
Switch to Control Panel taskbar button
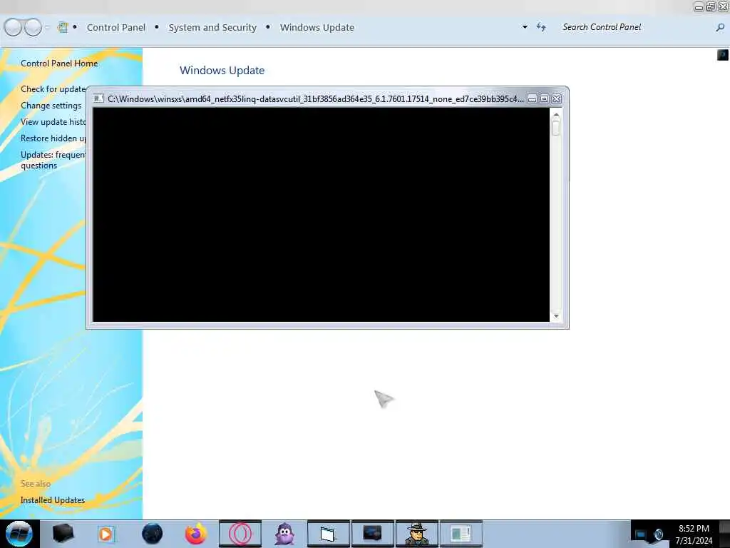(x=461, y=534)
